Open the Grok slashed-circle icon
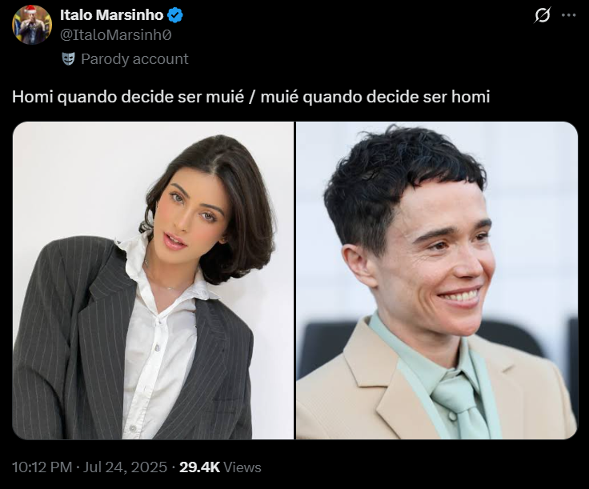 click(x=543, y=15)
